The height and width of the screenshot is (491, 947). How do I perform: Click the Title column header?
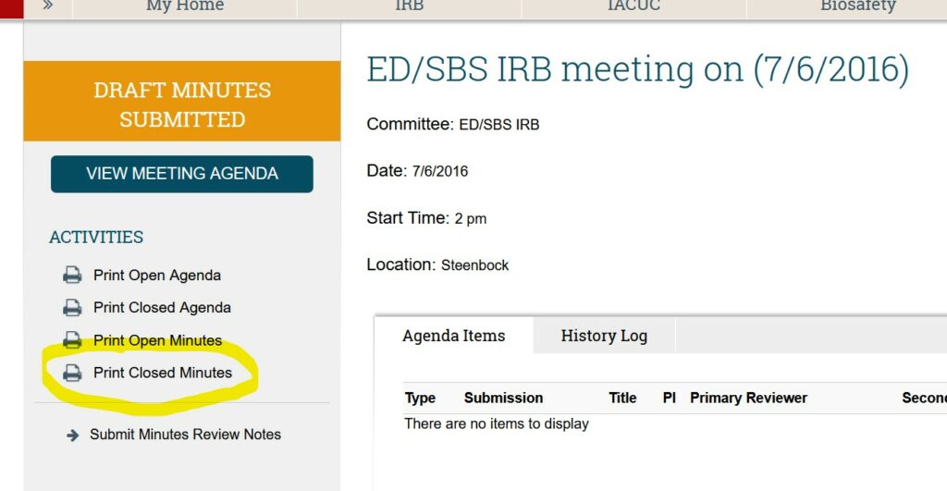pos(622,398)
